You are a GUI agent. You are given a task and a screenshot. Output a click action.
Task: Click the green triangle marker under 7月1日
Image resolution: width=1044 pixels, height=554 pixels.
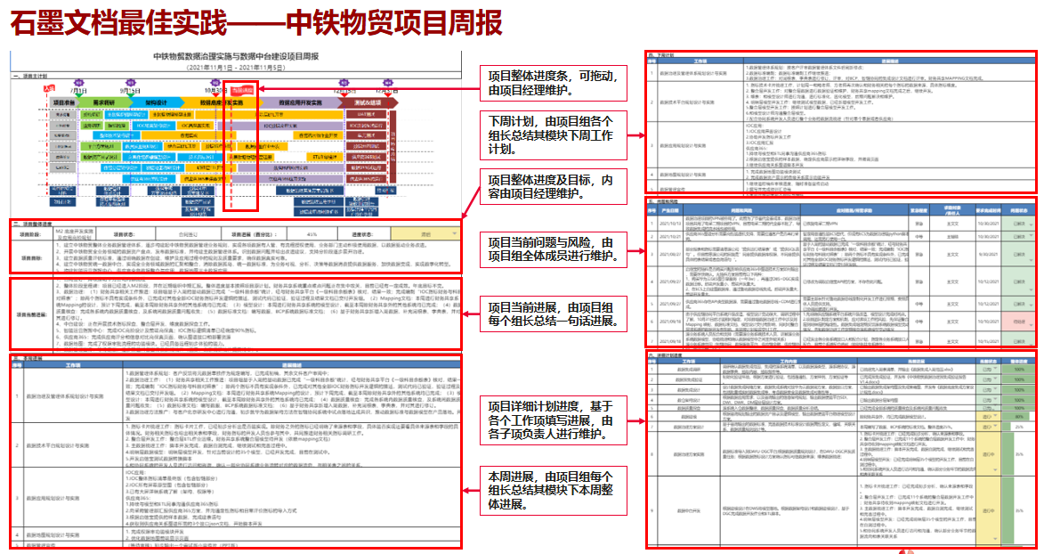(78, 95)
